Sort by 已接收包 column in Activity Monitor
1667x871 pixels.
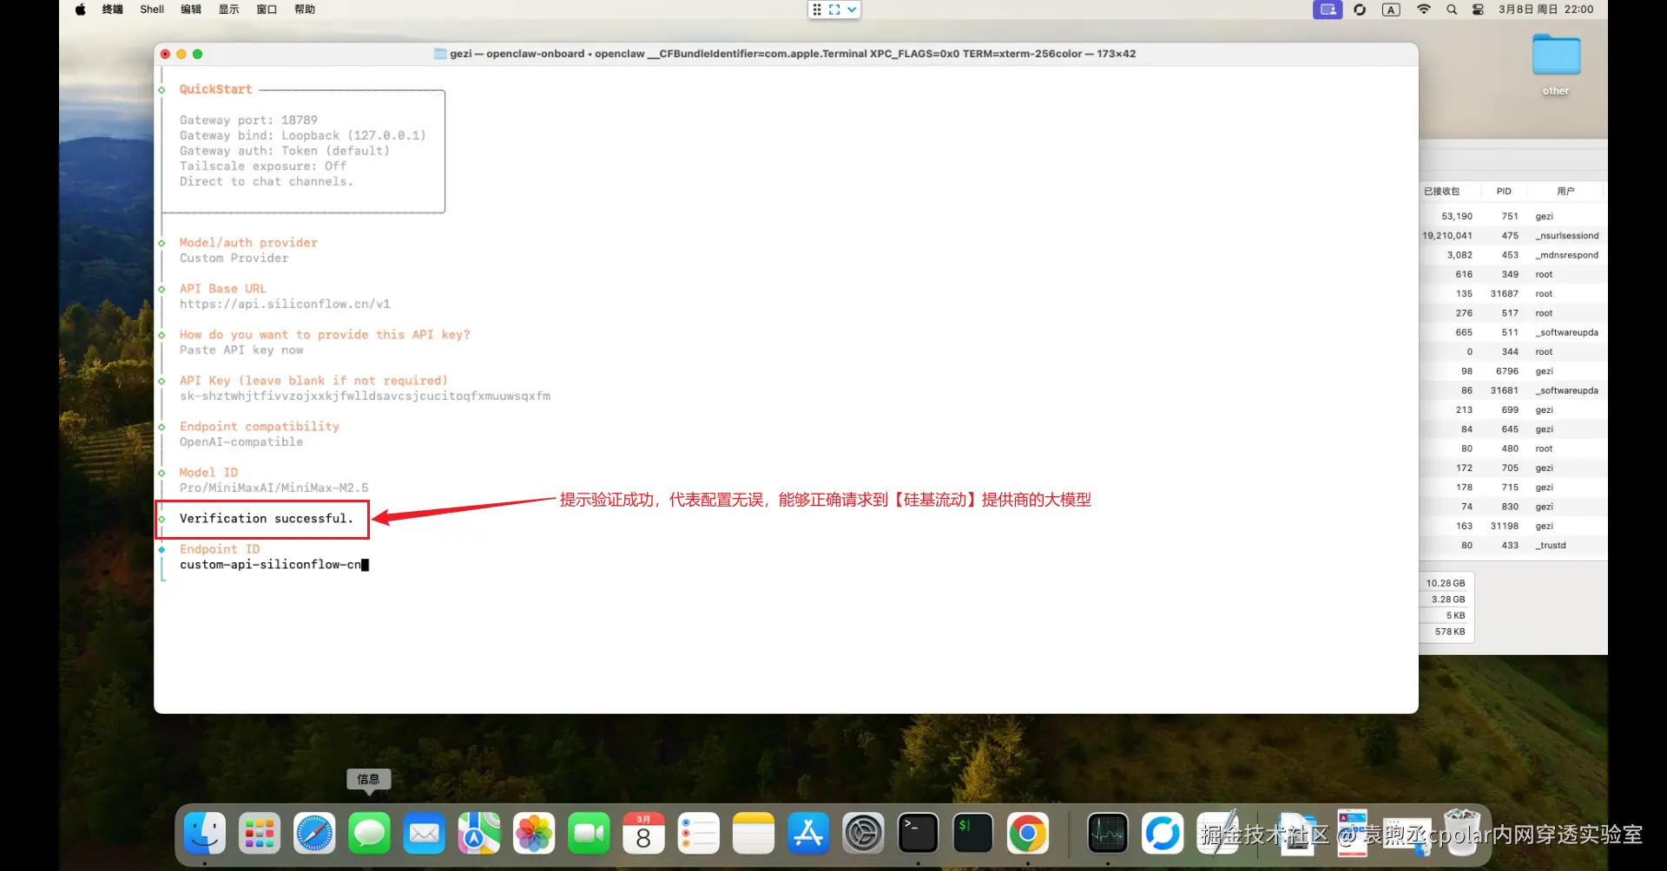[x=1442, y=191]
